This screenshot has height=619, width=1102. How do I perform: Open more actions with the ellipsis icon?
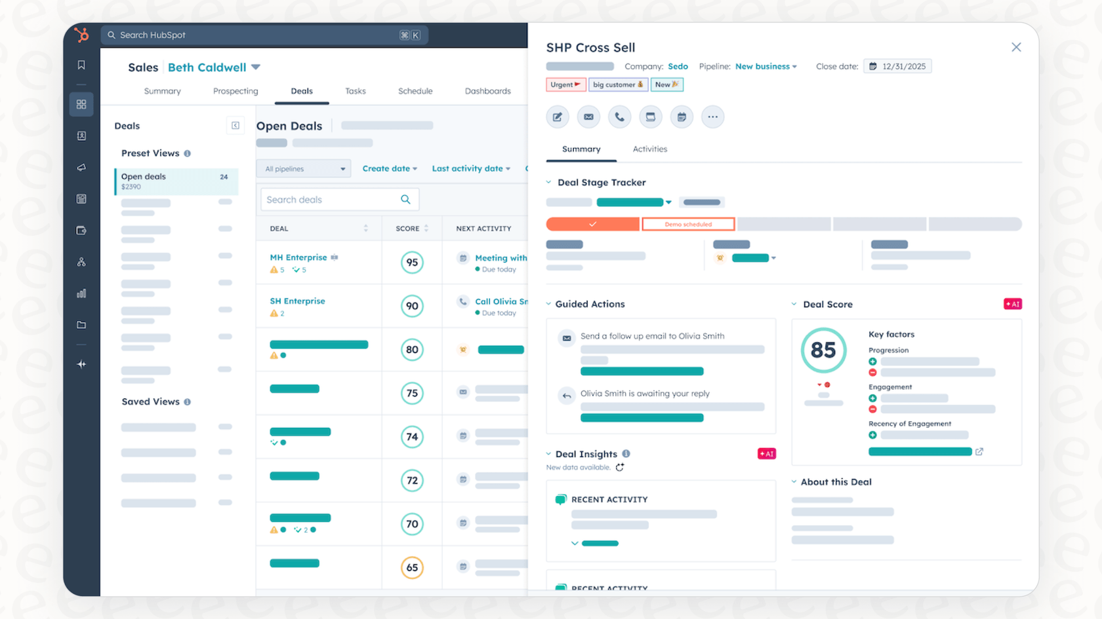coord(712,117)
